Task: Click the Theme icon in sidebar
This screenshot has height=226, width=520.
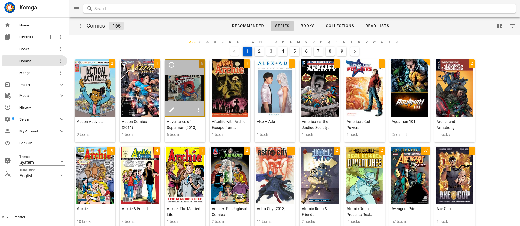Action: click(8, 160)
